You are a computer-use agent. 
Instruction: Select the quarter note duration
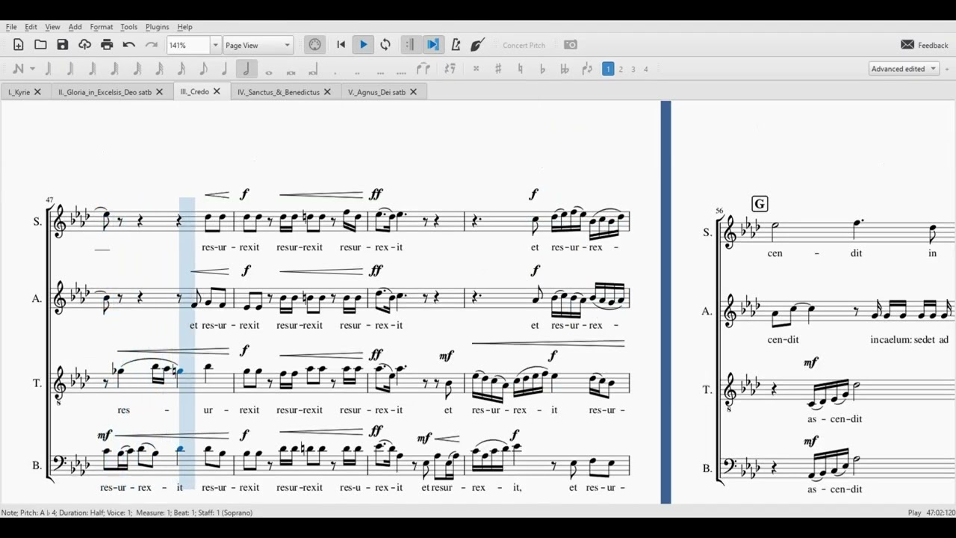coord(224,69)
